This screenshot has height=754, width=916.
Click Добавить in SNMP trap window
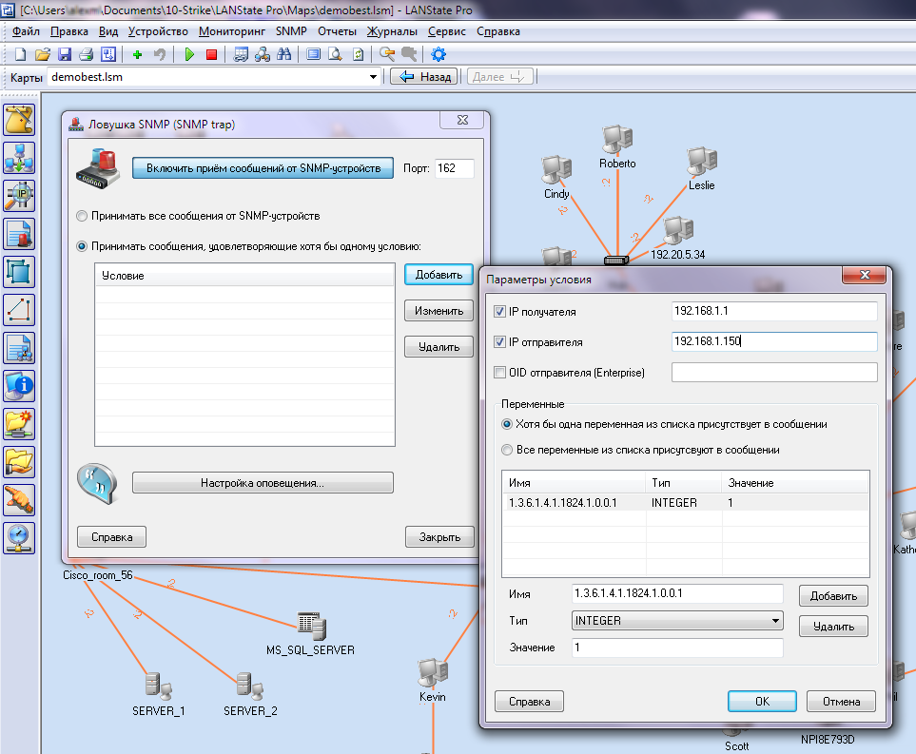click(x=439, y=275)
